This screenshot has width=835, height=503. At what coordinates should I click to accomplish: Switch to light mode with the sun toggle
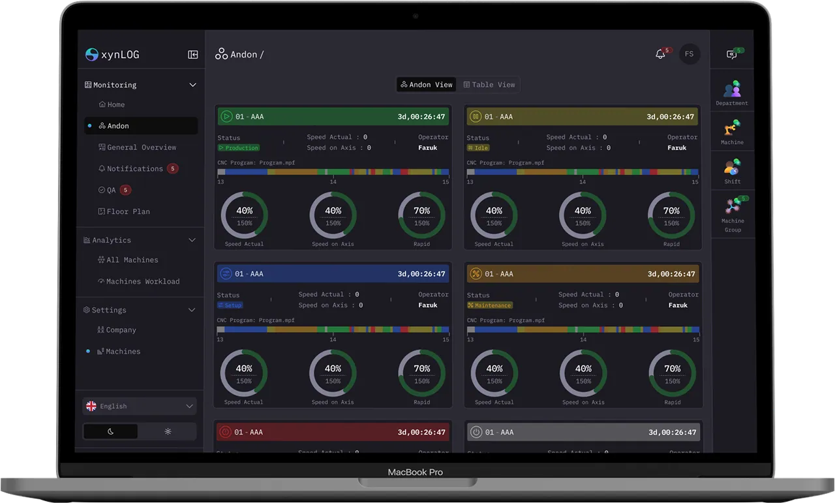click(167, 431)
